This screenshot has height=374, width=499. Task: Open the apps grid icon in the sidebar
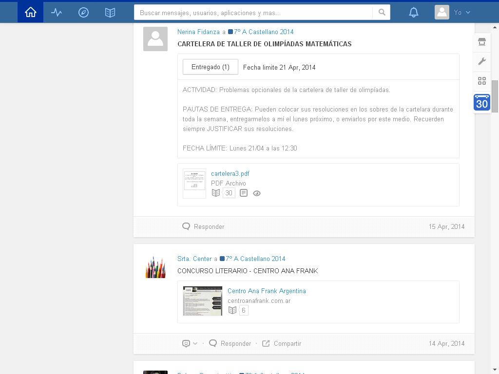[x=482, y=81]
